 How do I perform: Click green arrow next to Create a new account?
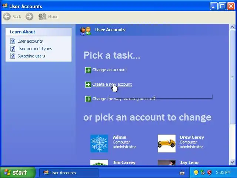[88, 85]
